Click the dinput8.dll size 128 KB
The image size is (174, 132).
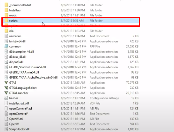pyautogui.click(x=134, y=62)
